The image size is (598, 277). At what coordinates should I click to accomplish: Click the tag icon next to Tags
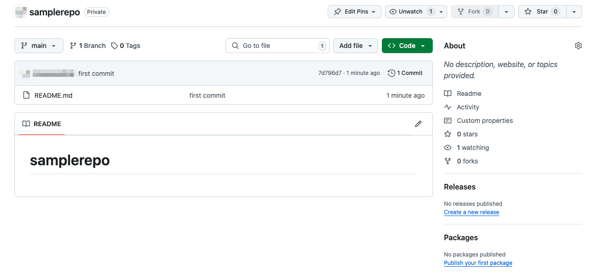(114, 46)
